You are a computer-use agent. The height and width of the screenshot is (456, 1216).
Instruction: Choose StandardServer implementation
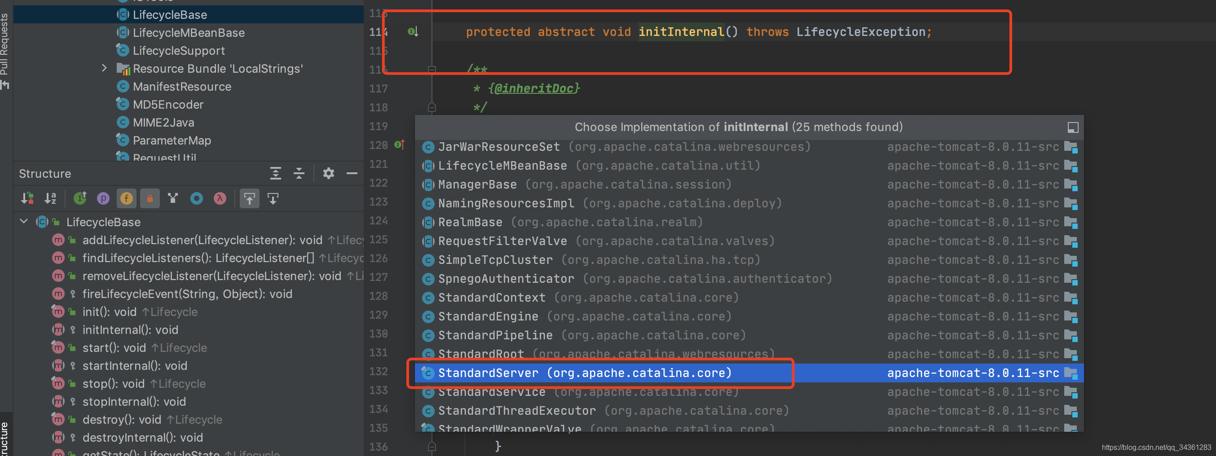(x=749, y=373)
